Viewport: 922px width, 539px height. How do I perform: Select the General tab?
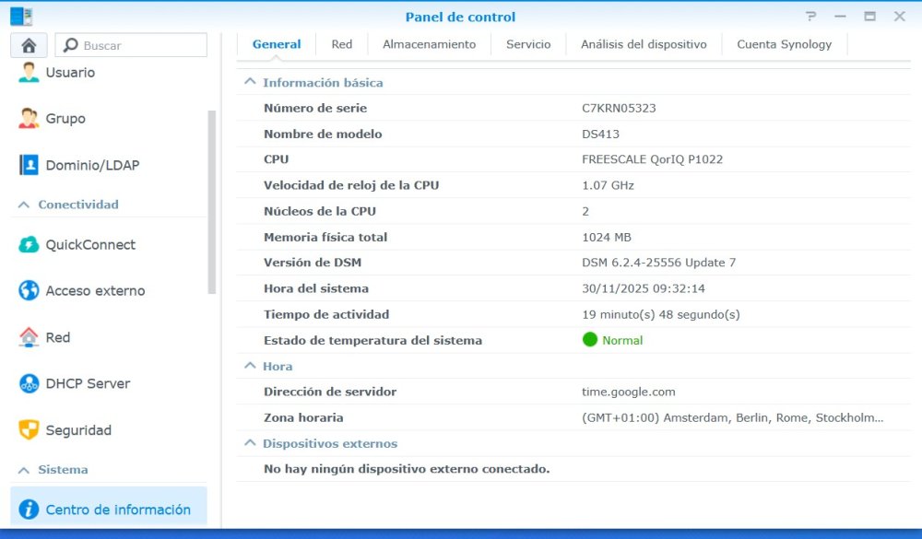pos(277,44)
